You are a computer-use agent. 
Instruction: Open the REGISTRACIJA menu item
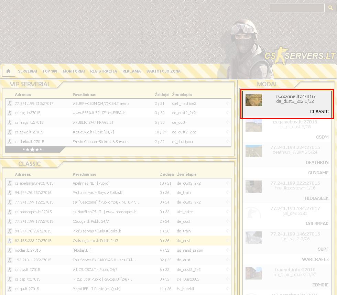104,71
